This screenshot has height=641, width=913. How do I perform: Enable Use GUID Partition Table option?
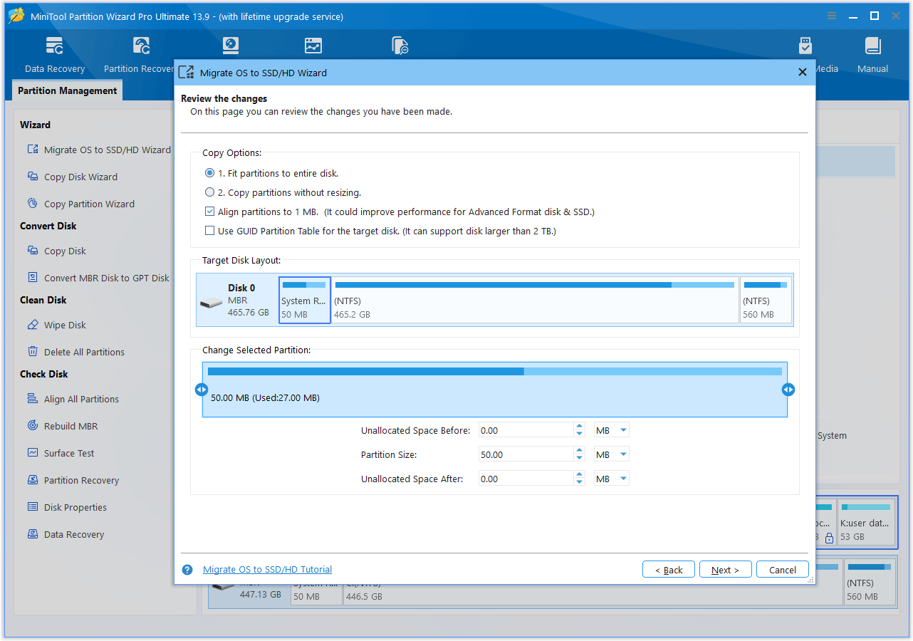click(x=209, y=231)
